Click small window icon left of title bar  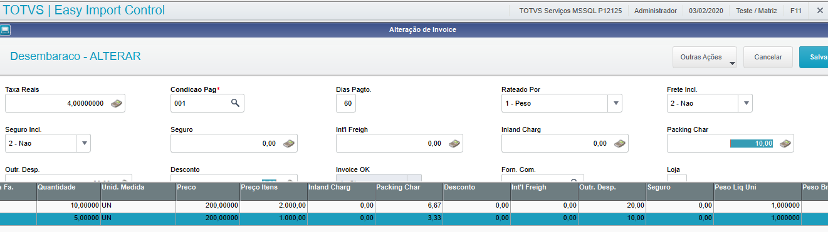pyautogui.click(x=5, y=29)
